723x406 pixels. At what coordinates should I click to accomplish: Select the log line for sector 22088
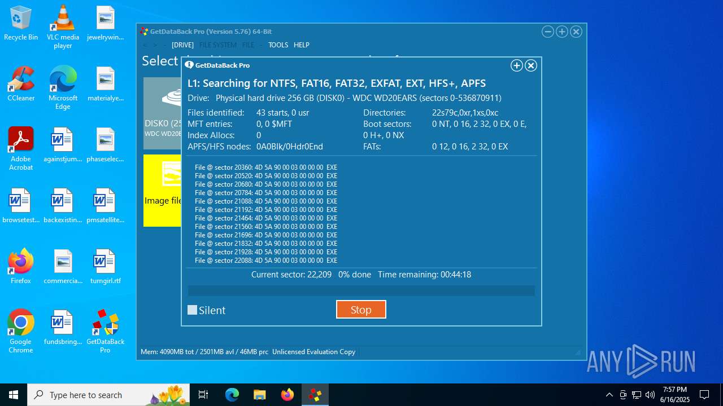(266, 261)
